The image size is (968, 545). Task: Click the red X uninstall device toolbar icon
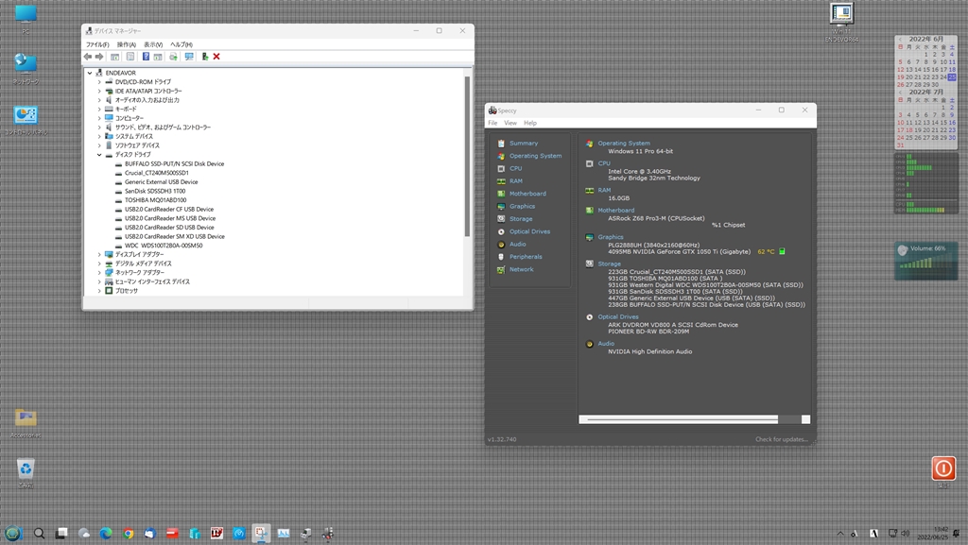click(216, 57)
